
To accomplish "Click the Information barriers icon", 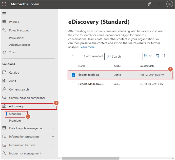I will (x=4, y=145).
